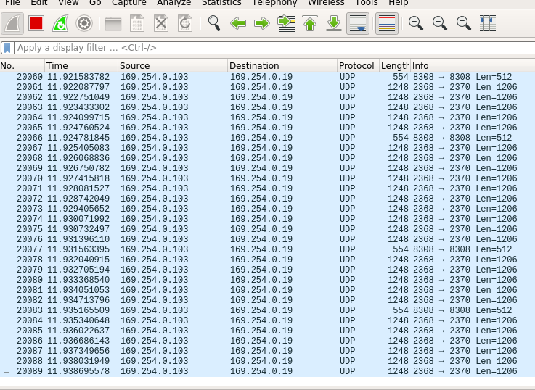Screen dimensions: 535x390
Task: Restart the current capture
Action: coord(60,23)
